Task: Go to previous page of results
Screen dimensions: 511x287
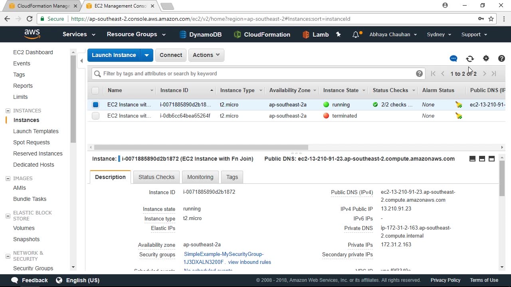Action: coord(443,74)
